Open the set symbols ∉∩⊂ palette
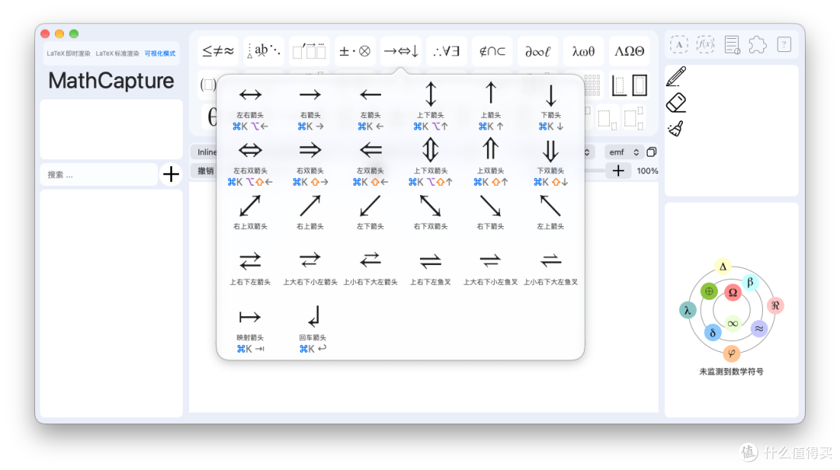The height and width of the screenshot is (470, 840). coord(492,51)
